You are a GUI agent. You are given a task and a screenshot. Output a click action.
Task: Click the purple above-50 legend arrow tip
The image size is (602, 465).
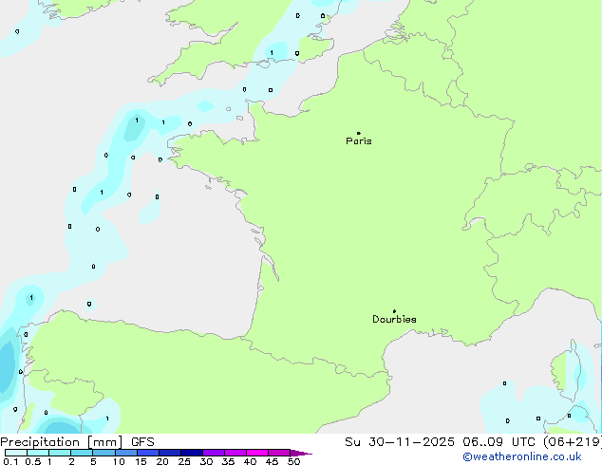coord(301,453)
